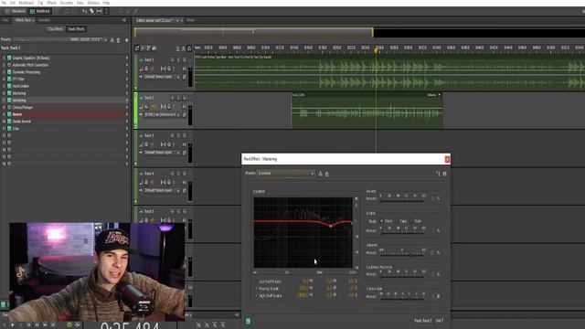
Task: Save preset icon in Mastering dialog
Action: click(320, 174)
